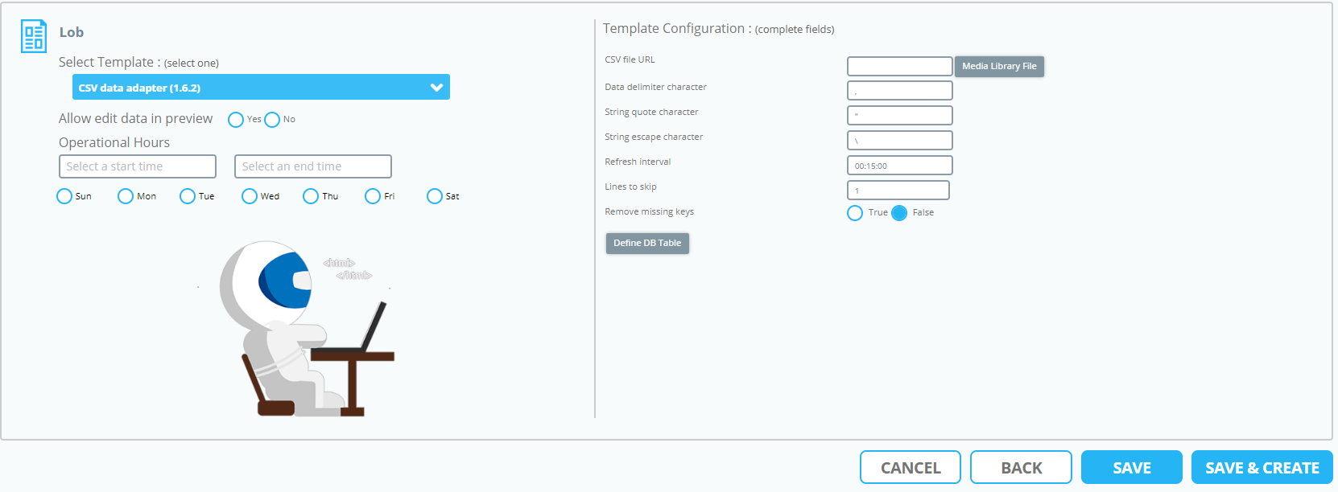1338x492 pixels.
Task: Click the dropdown chevron arrow
Action: coord(436,87)
